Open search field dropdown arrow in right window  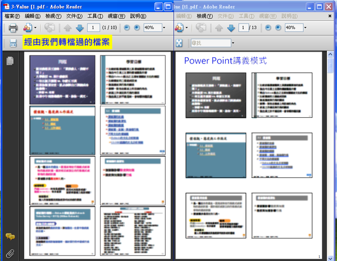(x=233, y=43)
